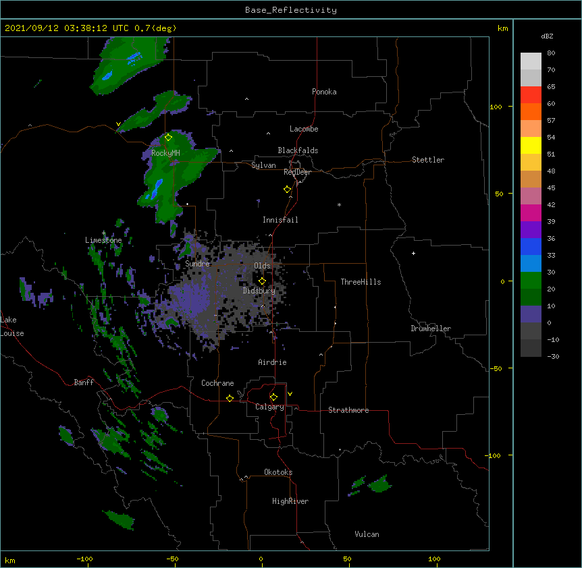The image size is (582, 568).
Task: Click the Ponoka city label
Action: point(324,92)
